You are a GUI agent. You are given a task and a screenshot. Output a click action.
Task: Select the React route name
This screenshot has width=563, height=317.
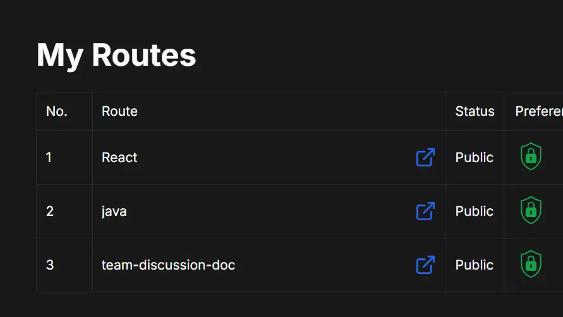[119, 158]
